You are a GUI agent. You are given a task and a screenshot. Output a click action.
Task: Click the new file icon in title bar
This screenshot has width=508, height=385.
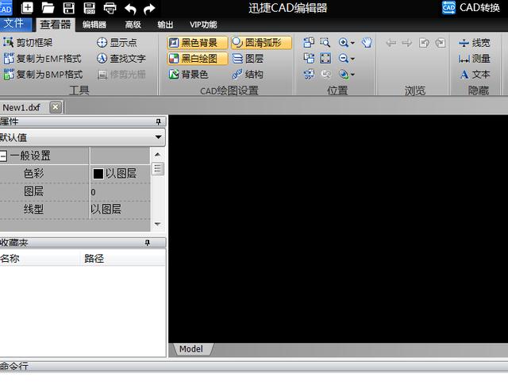[27, 7]
